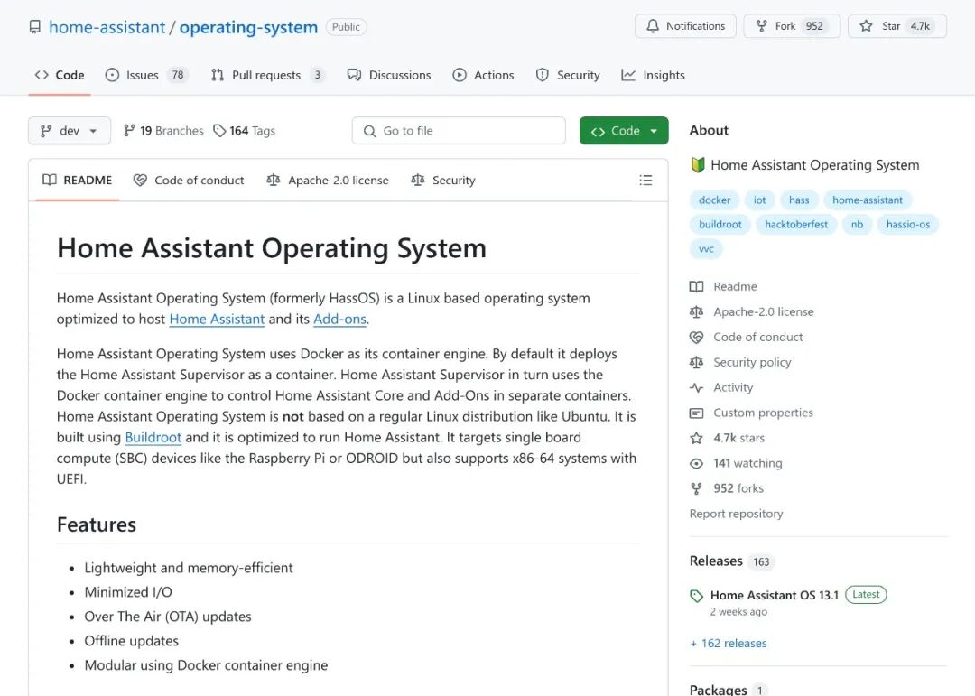Image resolution: width=975 pixels, height=696 pixels.
Task: Click the buildroot topic tag
Action: click(x=720, y=225)
